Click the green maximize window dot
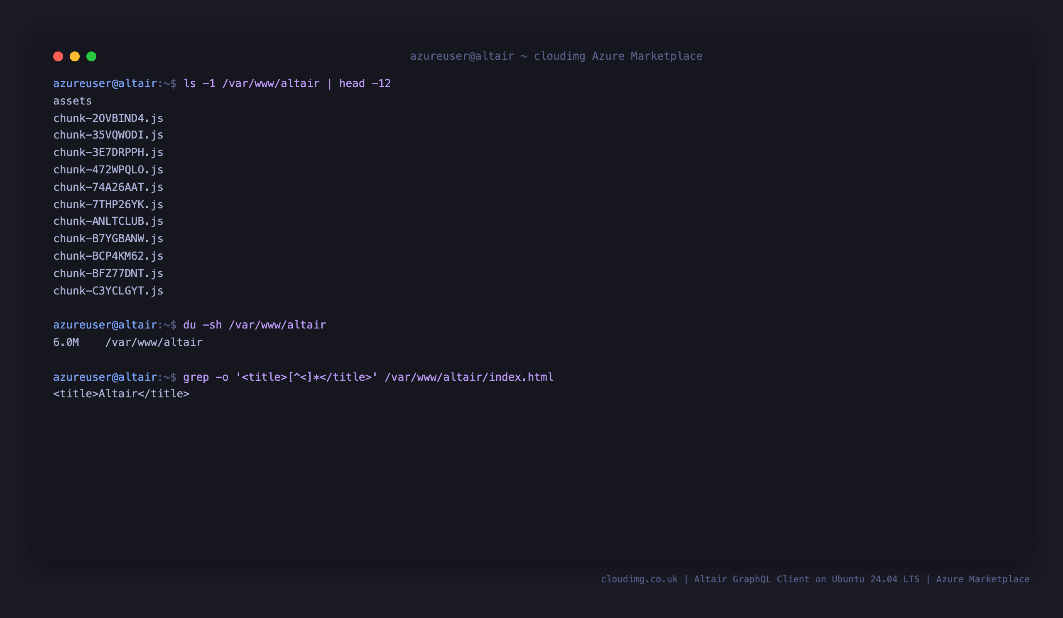The width and height of the screenshot is (1063, 618). tap(91, 56)
